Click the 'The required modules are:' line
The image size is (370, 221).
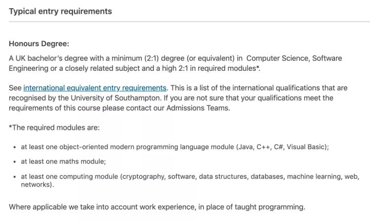pos(54,128)
